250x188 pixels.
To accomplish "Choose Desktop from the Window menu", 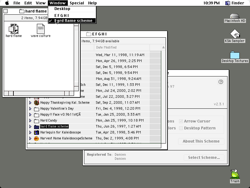I will [x=72, y=9].
